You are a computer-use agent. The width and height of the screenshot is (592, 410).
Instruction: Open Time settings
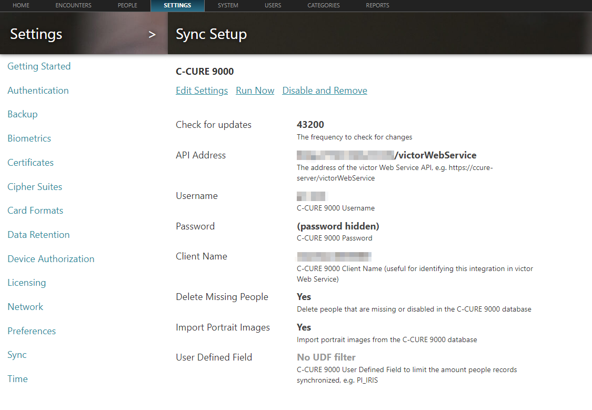(17, 378)
